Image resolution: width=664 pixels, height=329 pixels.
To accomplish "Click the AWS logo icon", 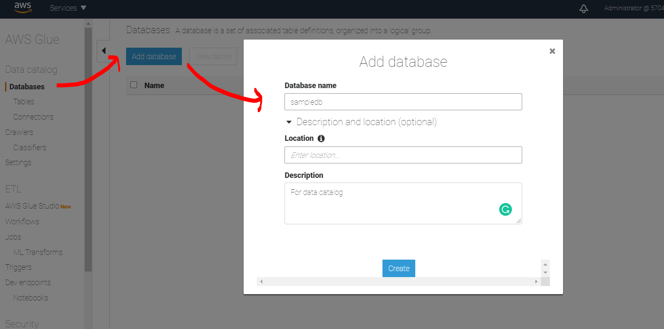I will pyautogui.click(x=23, y=8).
